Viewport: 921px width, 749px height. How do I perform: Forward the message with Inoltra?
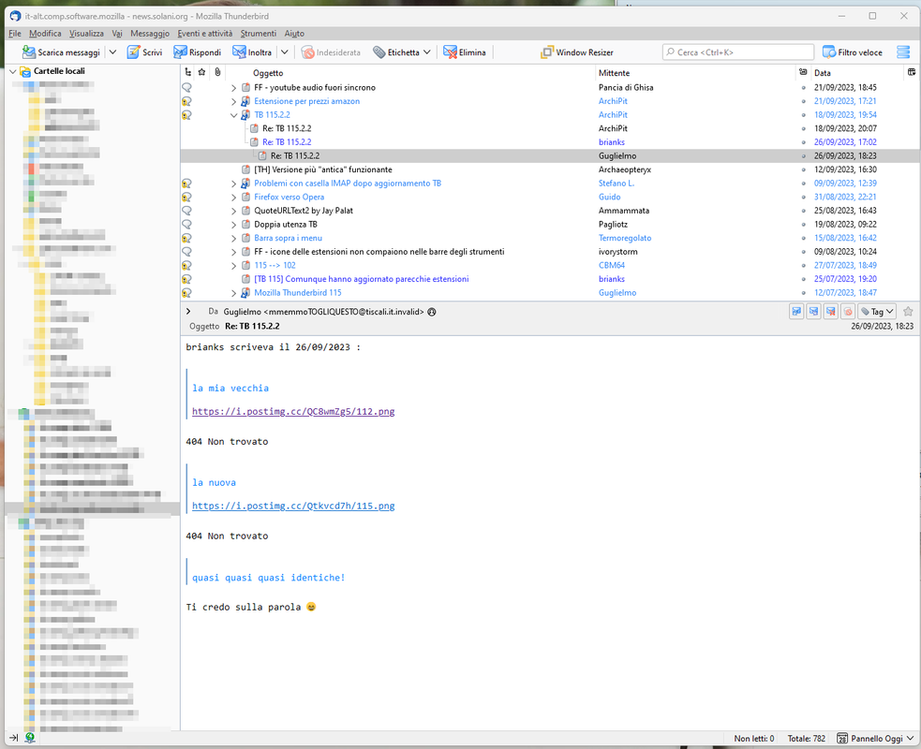pyautogui.click(x=252, y=52)
